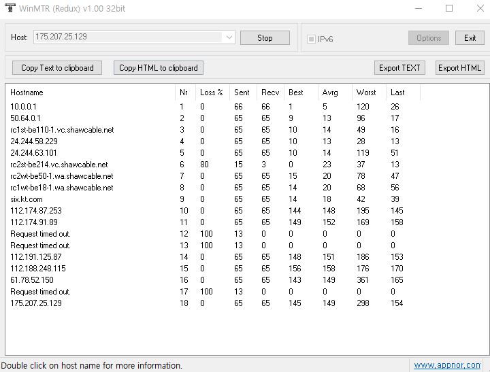Select the final hop 175.207.25.129 row
The width and height of the screenshot is (490, 372).
pyautogui.click(x=35, y=303)
